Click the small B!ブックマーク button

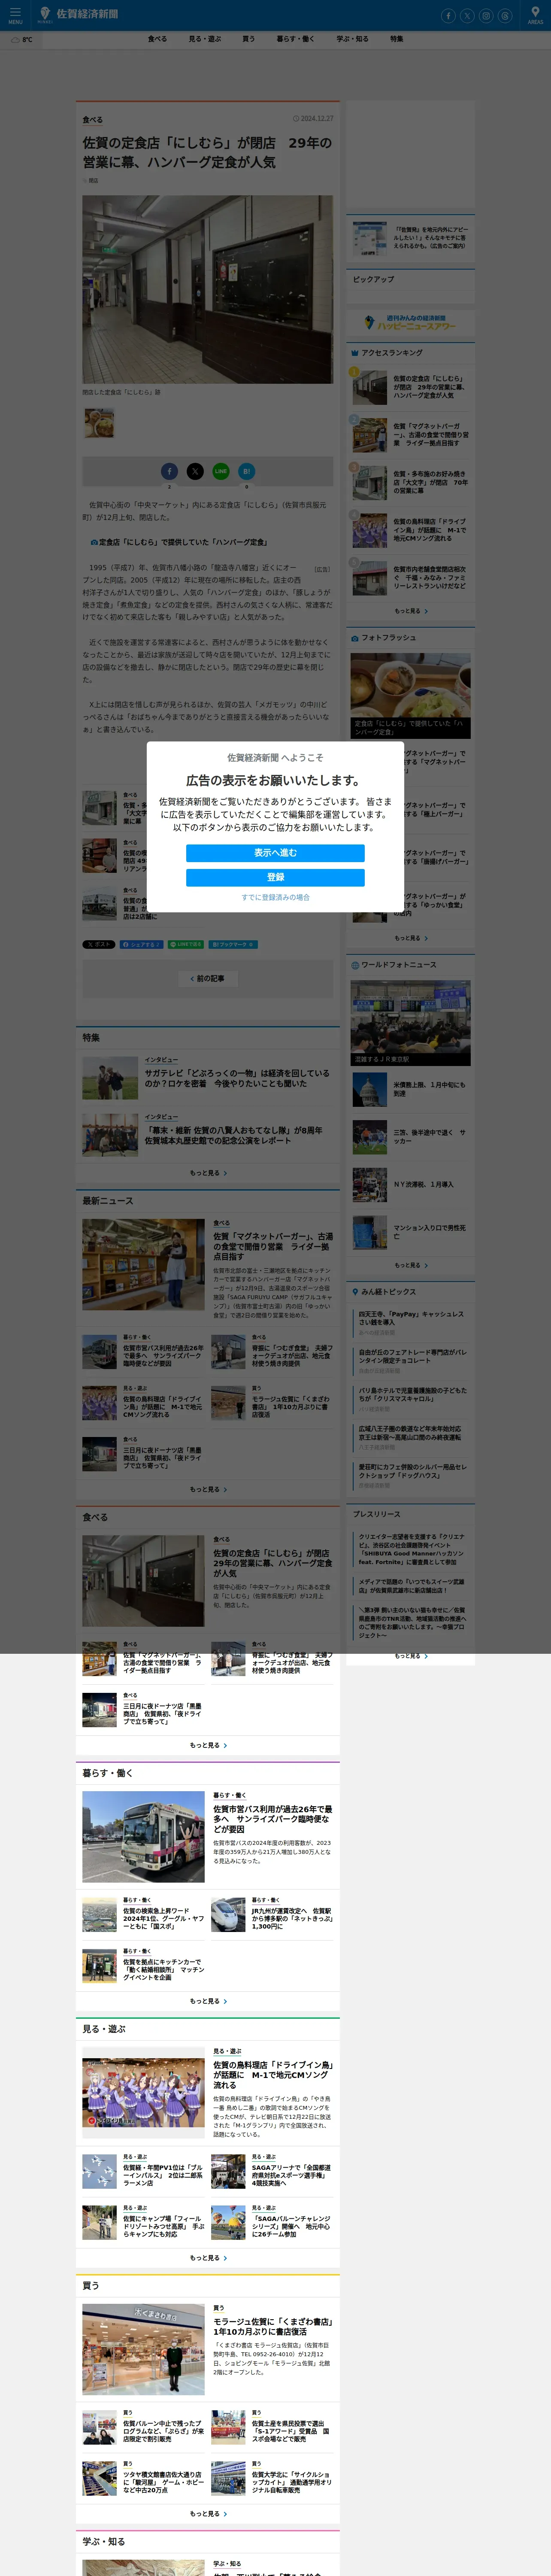click(233, 944)
